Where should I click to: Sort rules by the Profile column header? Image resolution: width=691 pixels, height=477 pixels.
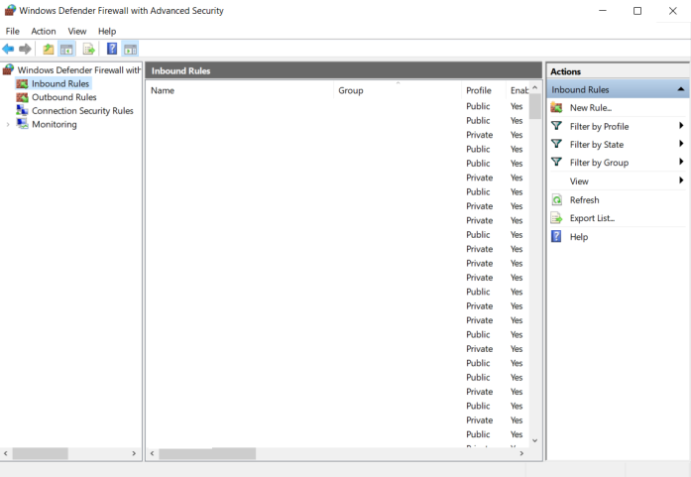click(484, 90)
